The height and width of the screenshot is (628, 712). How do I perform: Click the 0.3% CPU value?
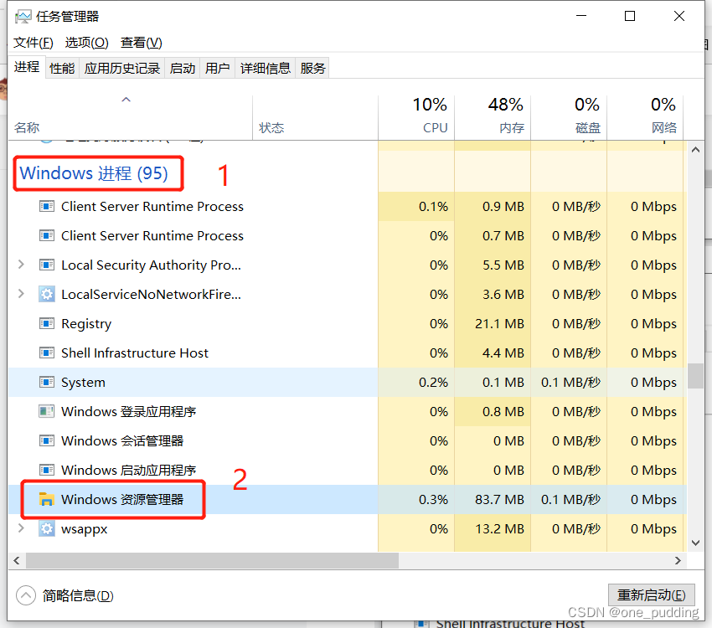click(x=433, y=500)
